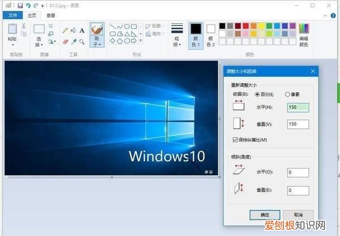
Task: Expand the shapes gallery more arrow
Action: click(141, 41)
